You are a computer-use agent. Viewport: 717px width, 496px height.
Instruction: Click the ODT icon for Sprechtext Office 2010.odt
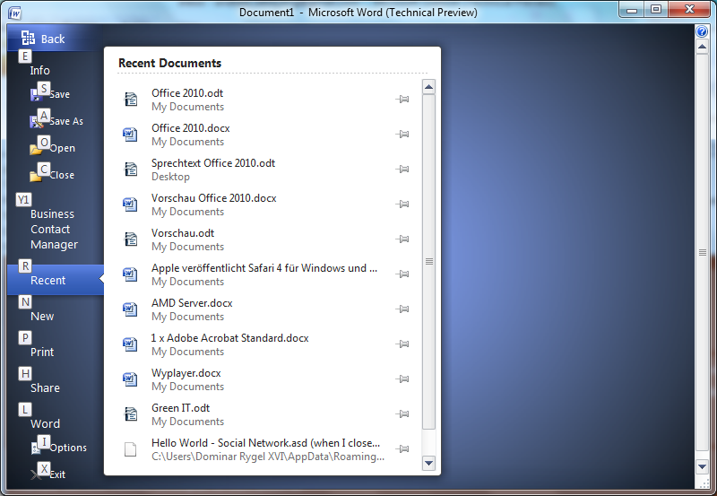tap(131, 169)
